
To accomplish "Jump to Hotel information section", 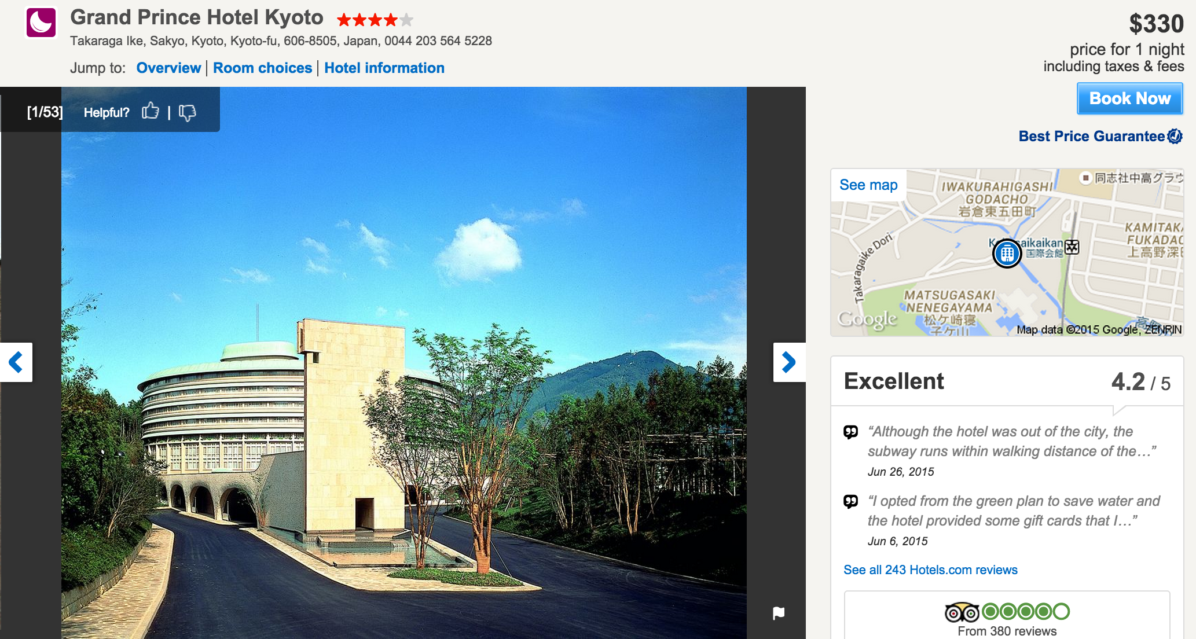I will click(x=384, y=68).
